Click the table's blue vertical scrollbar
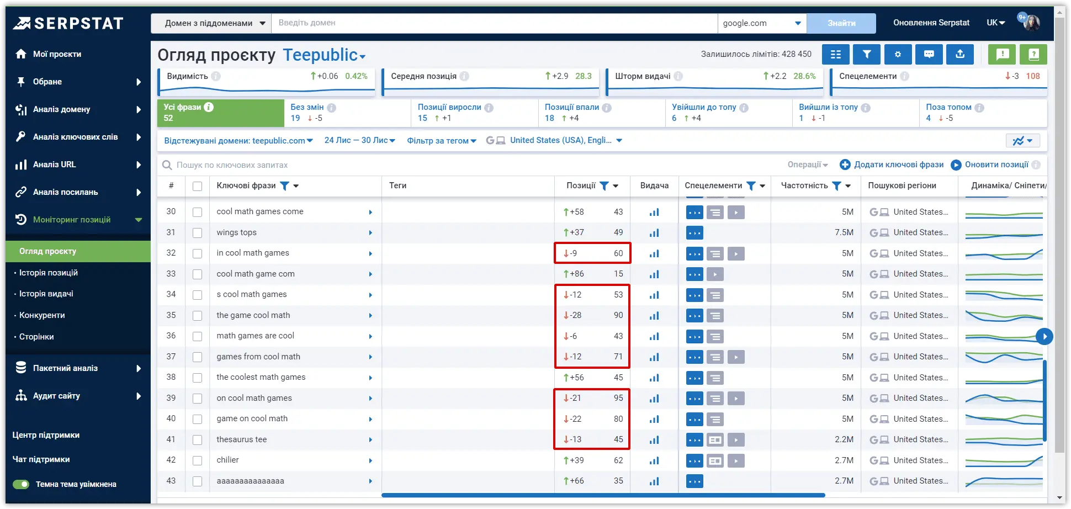Screen dimensions: 1071x509 [1045, 400]
